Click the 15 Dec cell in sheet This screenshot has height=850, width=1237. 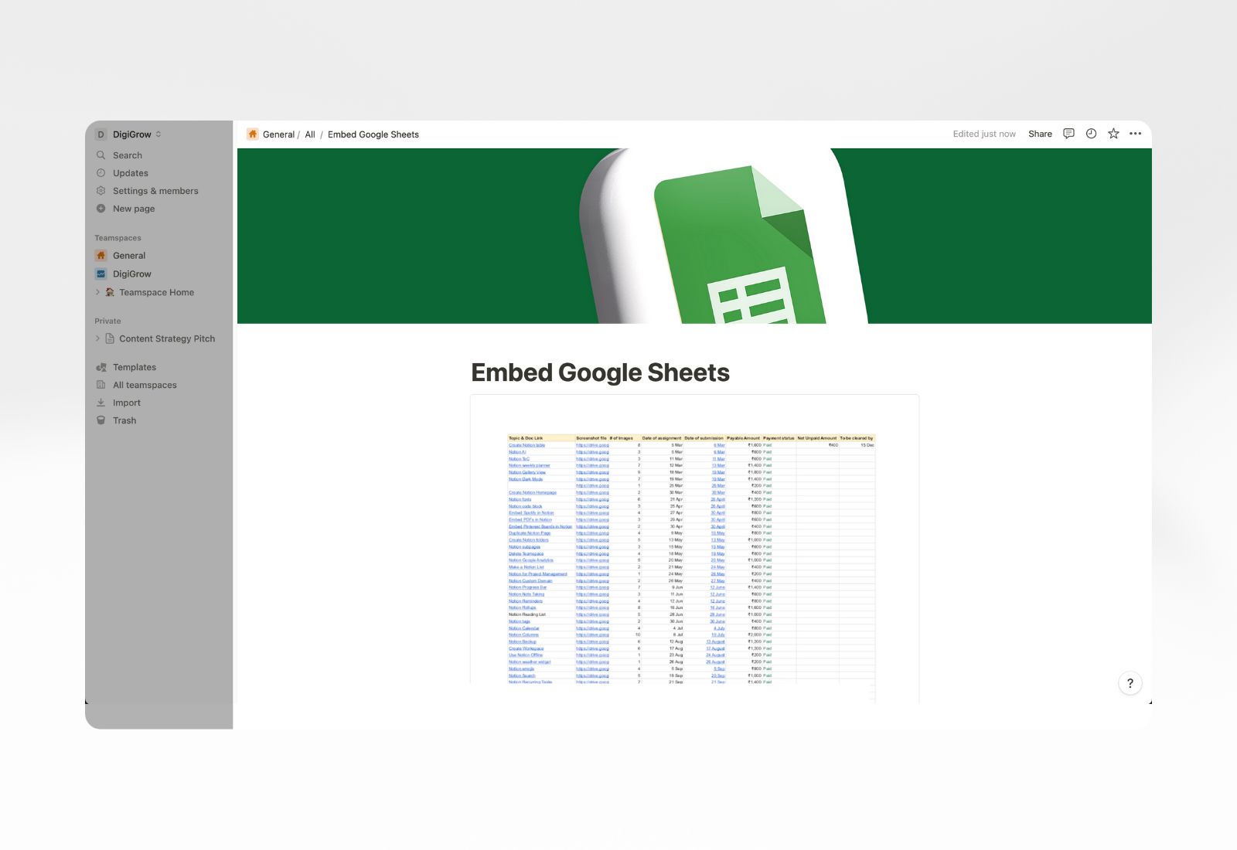pyautogui.click(x=867, y=445)
